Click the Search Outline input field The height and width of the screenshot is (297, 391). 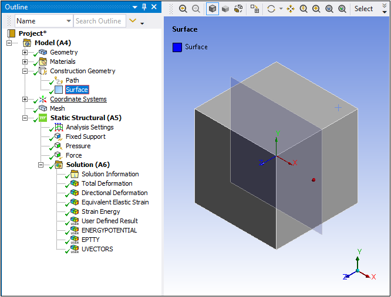[99, 21]
